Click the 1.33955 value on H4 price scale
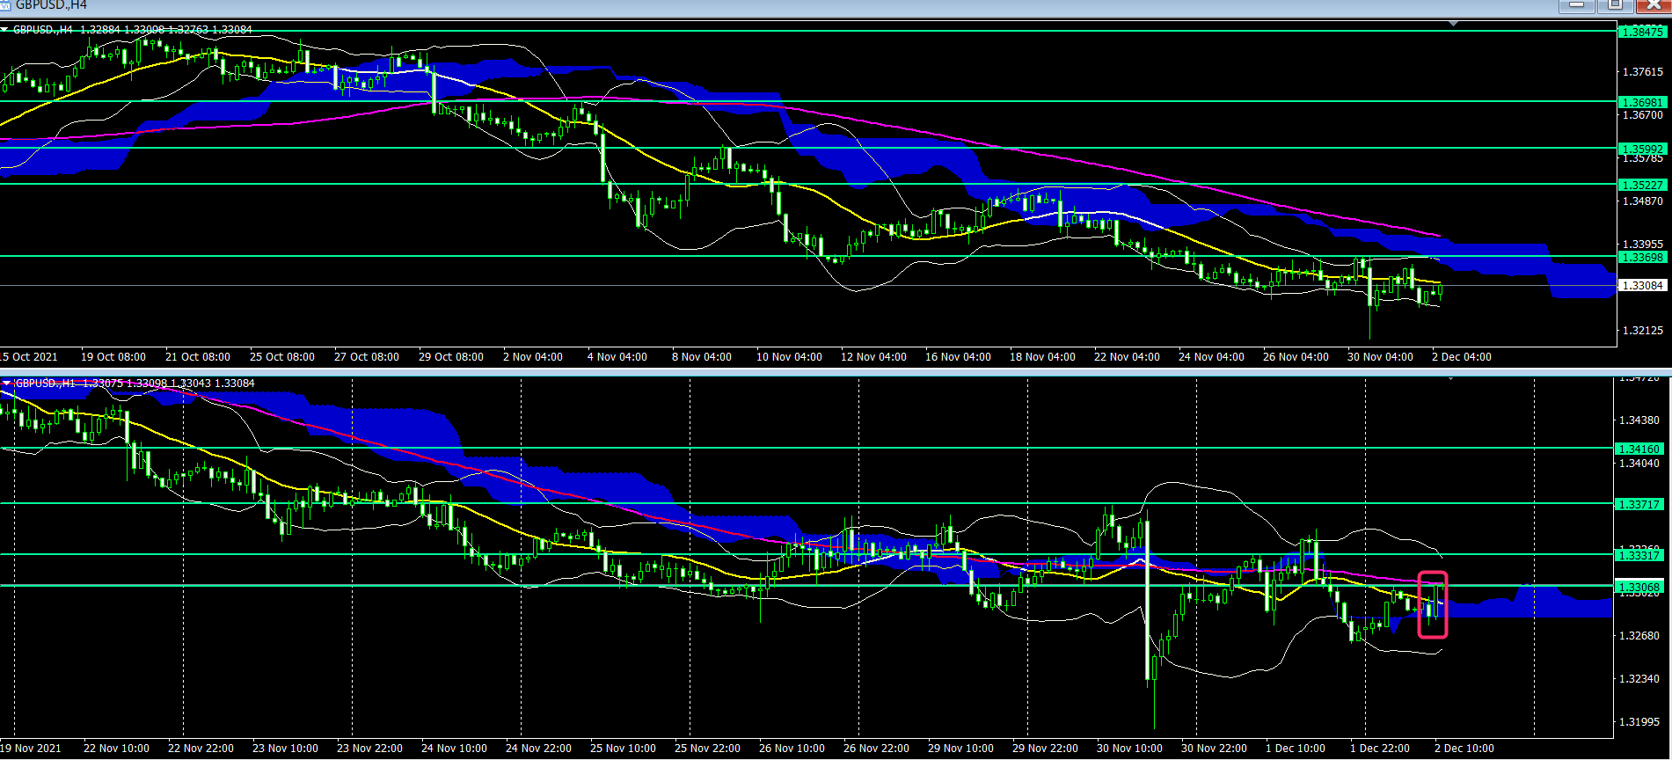Image resolution: width=1672 pixels, height=760 pixels. point(1642,244)
